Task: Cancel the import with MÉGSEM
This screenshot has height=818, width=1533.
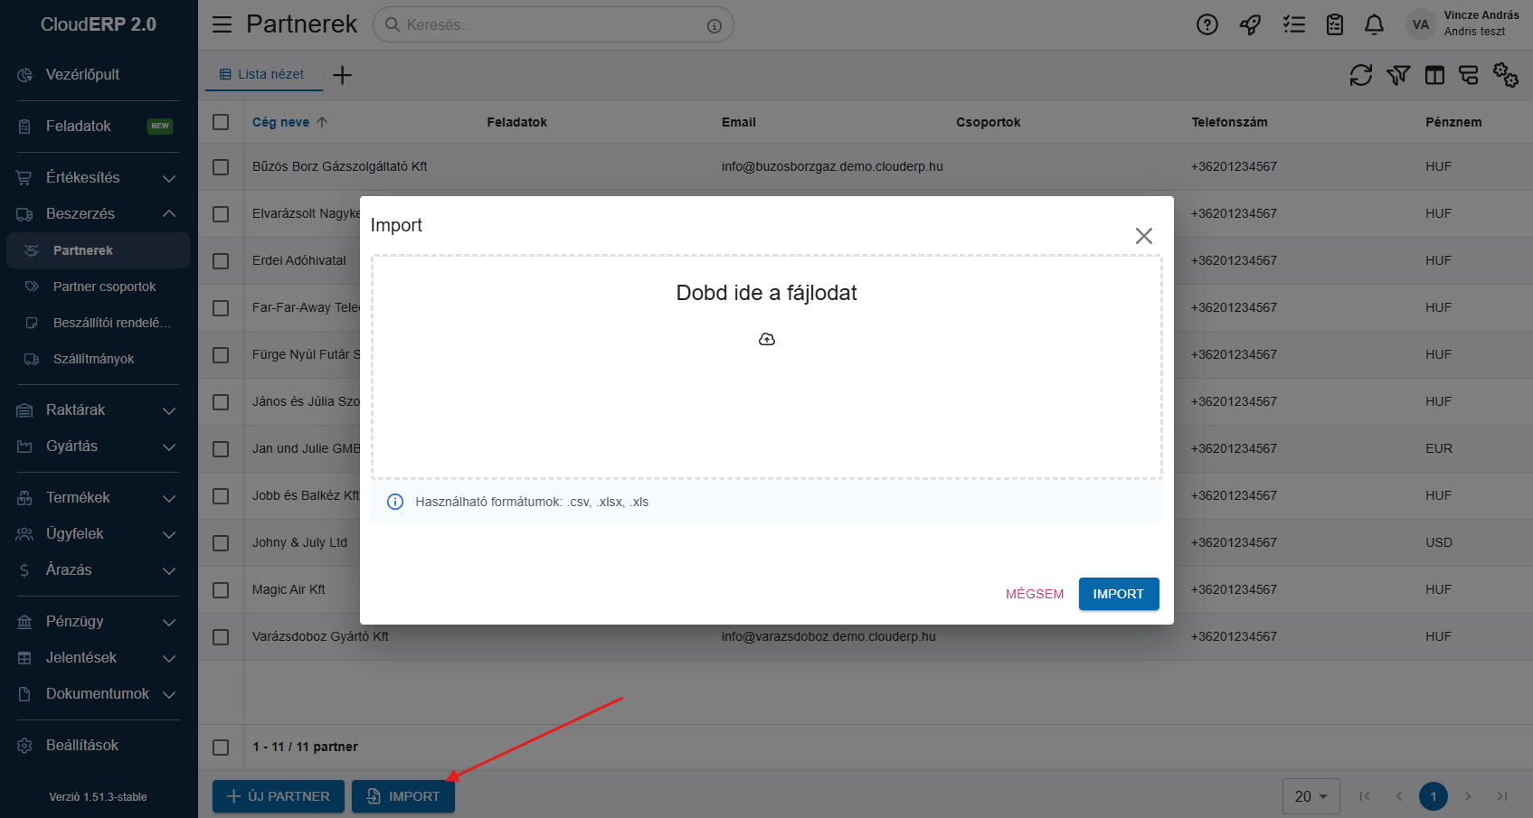Action: tap(1034, 594)
